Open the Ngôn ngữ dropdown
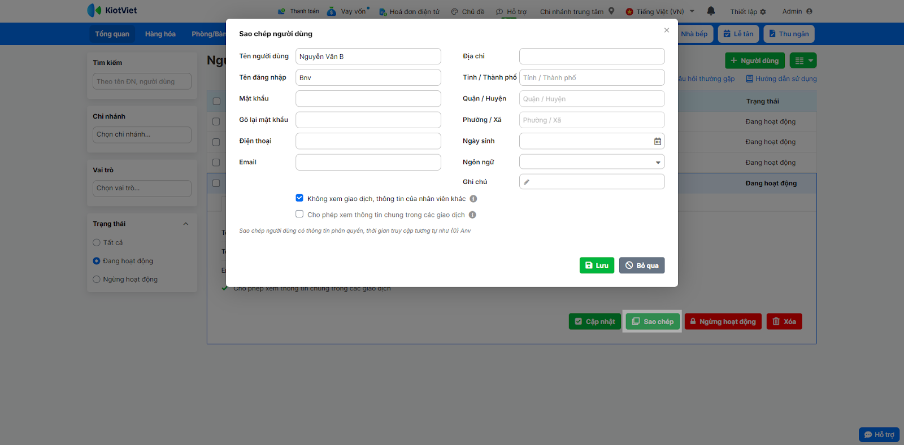Viewport: 904px width, 445px height. [x=592, y=162]
